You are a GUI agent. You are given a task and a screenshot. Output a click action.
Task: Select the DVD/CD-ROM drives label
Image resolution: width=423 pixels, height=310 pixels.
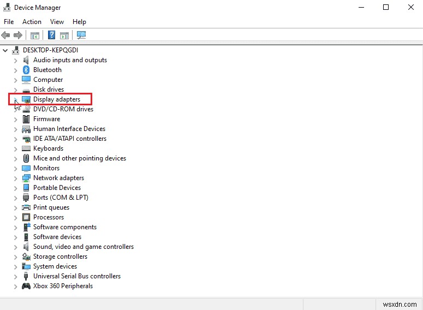63,109
